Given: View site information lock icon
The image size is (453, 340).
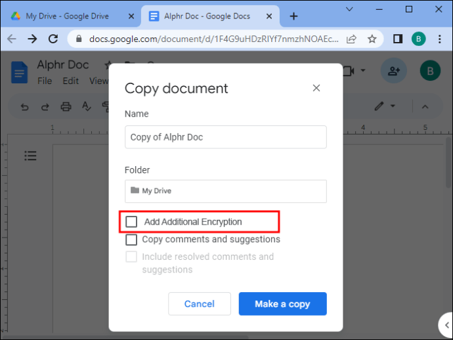Looking at the screenshot, I should [x=79, y=39].
